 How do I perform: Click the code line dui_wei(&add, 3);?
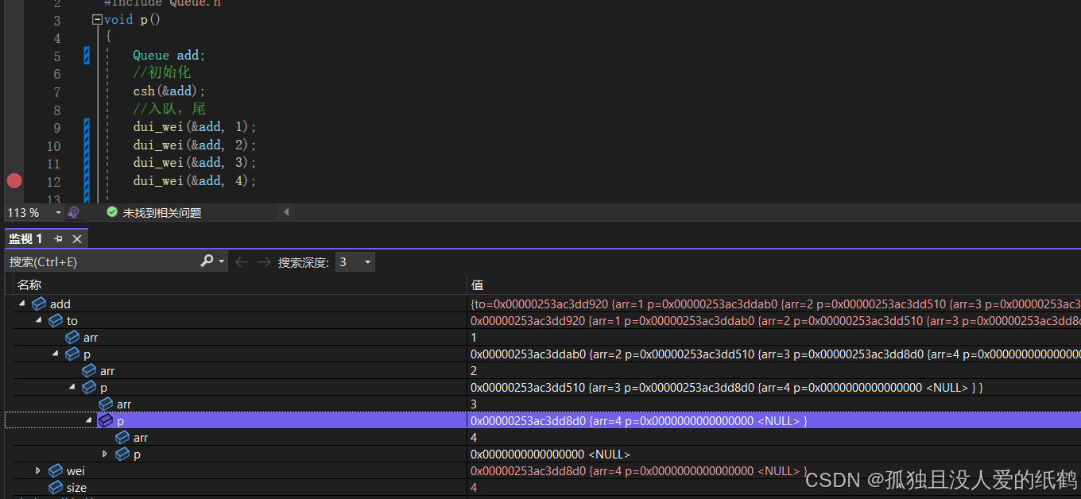[x=195, y=163]
